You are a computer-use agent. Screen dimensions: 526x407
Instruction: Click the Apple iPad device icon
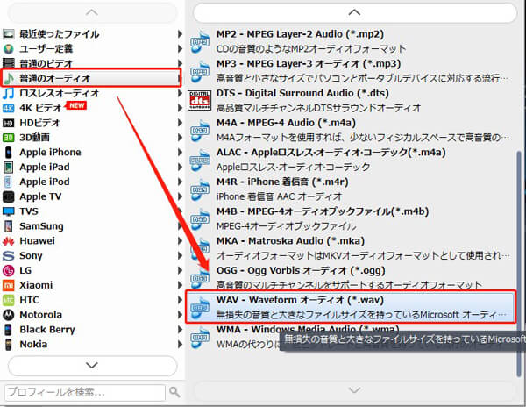coord(9,167)
